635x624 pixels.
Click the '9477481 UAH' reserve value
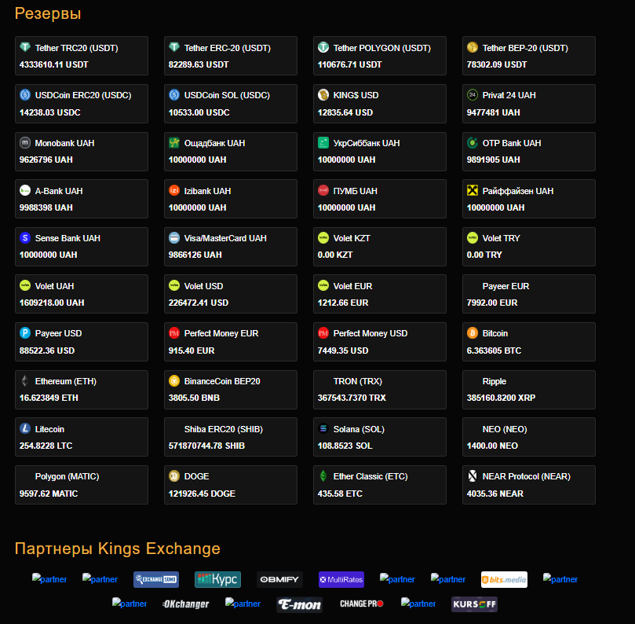(493, 112)
